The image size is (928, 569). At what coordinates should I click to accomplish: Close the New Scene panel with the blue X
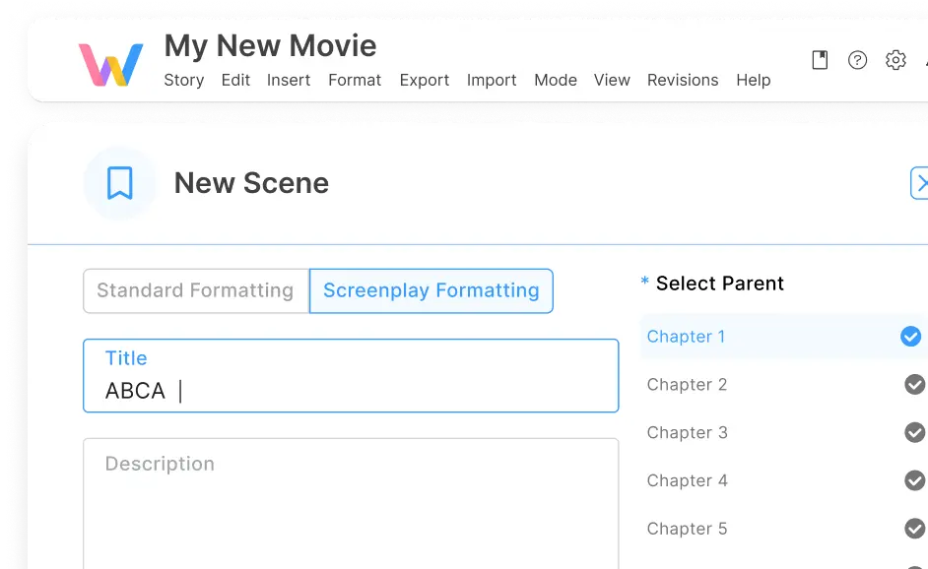[x=922, y=182]
